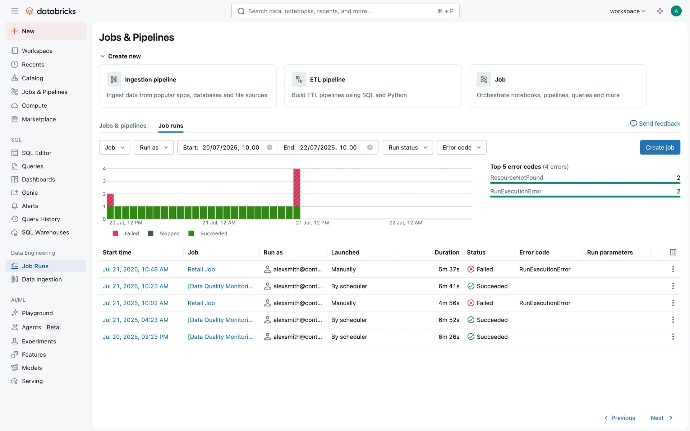Open the kebab menu for the 10:48 AM run

pos(673,269)
